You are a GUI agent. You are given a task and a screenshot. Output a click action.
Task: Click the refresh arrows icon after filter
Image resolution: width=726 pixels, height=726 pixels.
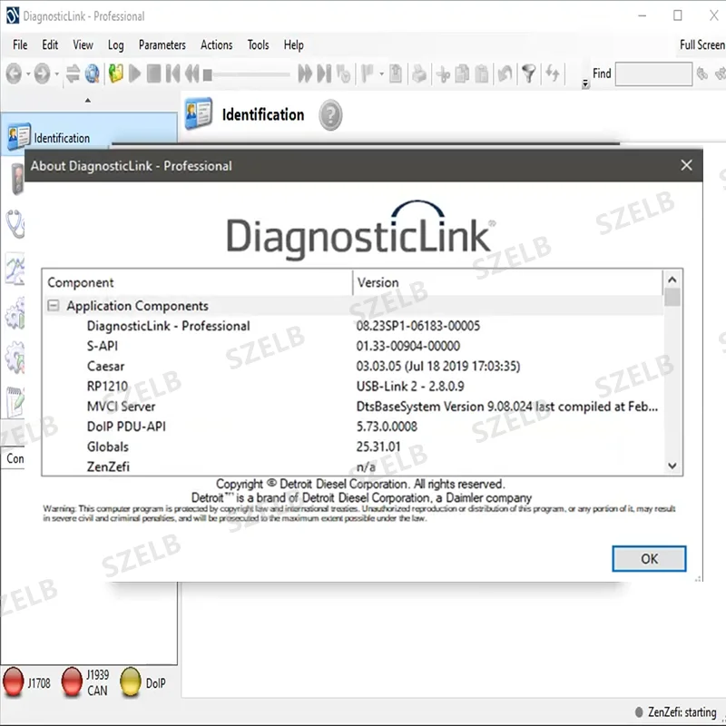click(553, 74)
